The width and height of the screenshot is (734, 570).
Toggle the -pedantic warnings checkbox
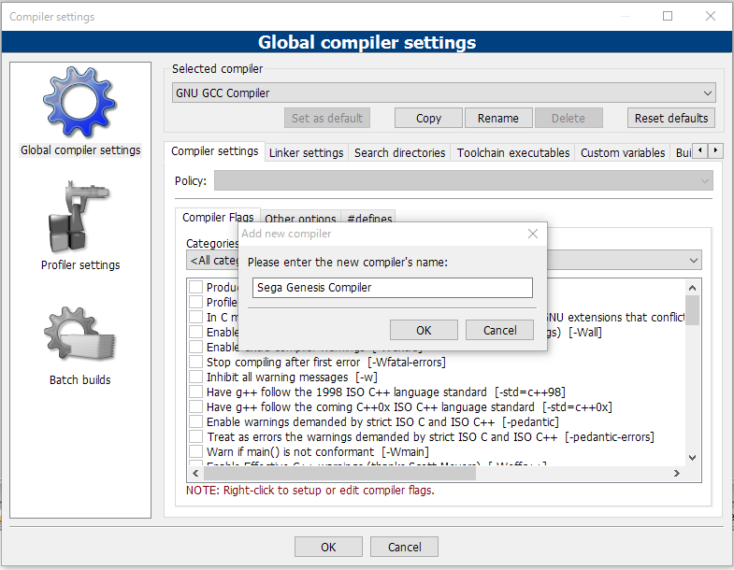point(195,422)
